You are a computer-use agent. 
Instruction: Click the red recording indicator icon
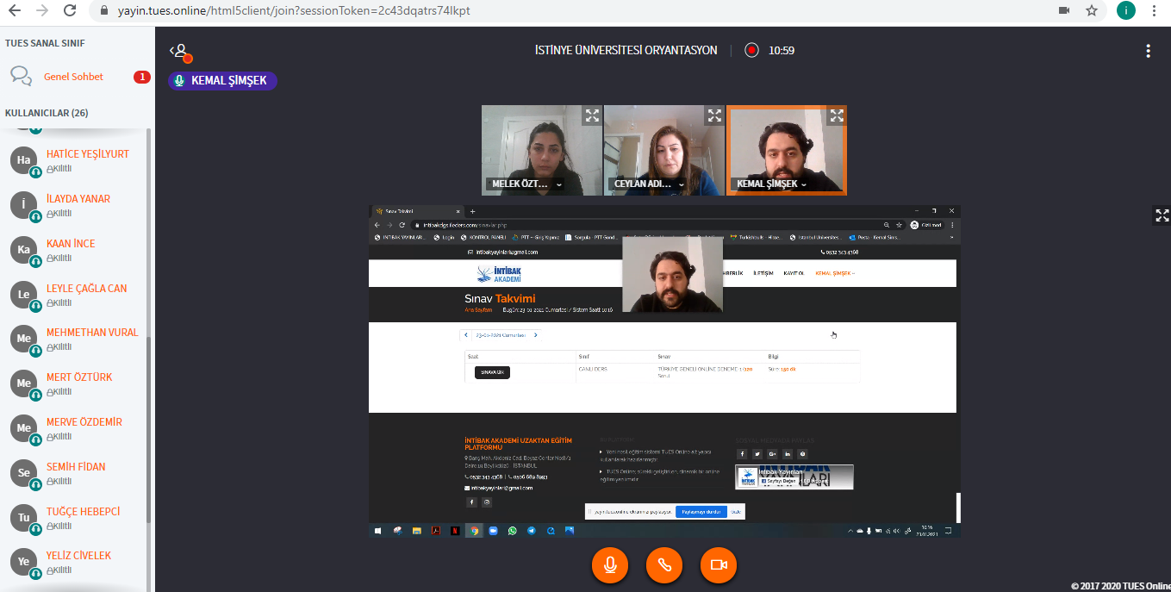click(x=751, y=50)
